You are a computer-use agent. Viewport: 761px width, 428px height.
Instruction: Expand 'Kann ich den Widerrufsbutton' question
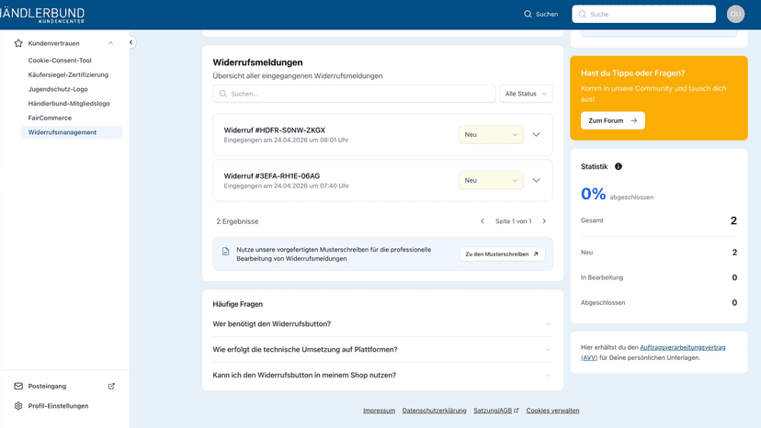[x=382, y=375]
